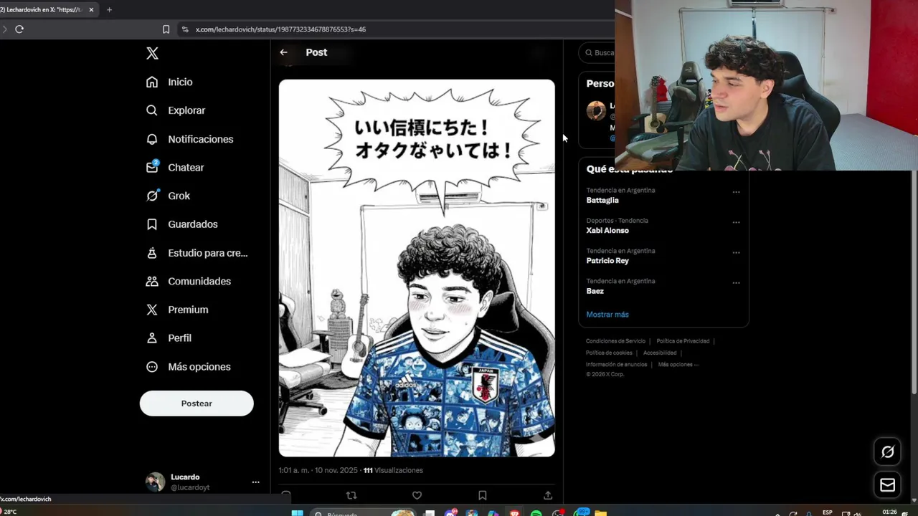This screenshot has height=516, width=918.
Task: Click the browser address bar URL
Action: [280, 29]
